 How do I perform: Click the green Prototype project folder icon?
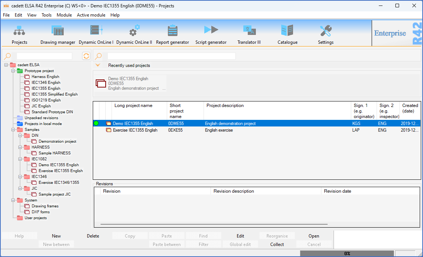(x=20, y=71)
